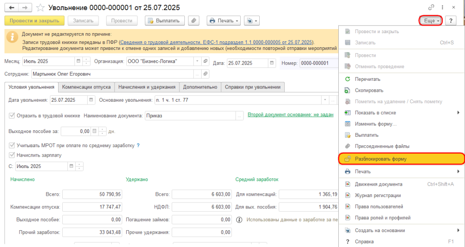Click the forward navigation arrow
The image size is (465, 247).
click(x=25, y=7)
